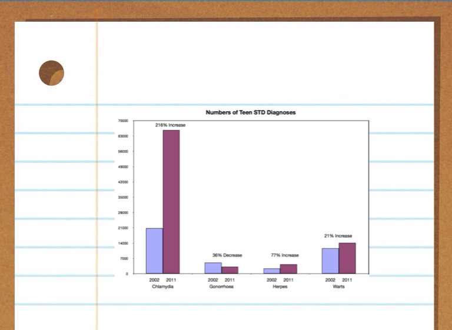452x330 pixels.
Task: Click the chart title Numbers of Teen STD Diagnoses
Action: [250, 112]
